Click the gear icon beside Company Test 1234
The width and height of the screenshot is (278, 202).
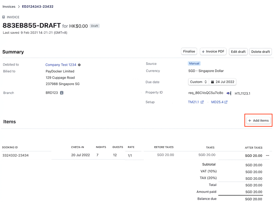pyautogui.click(x=79, y=65)
